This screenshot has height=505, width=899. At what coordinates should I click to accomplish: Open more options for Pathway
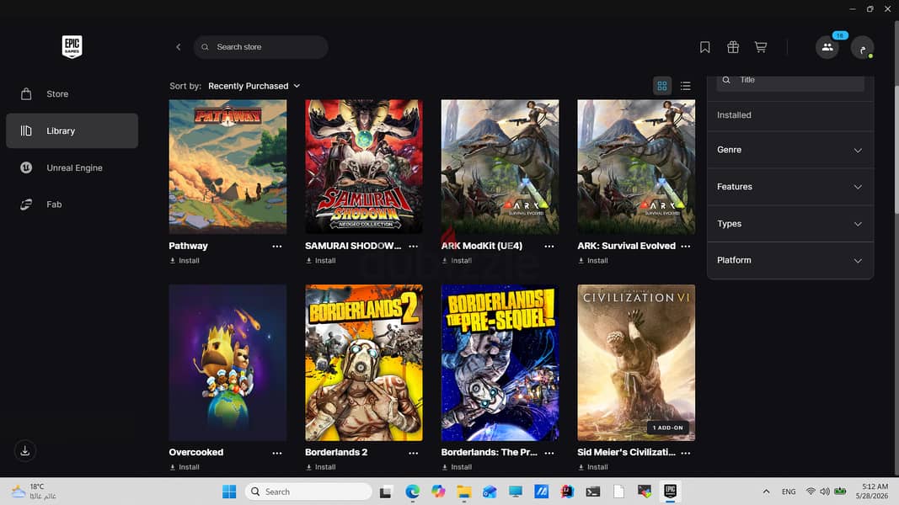[277, 247]
